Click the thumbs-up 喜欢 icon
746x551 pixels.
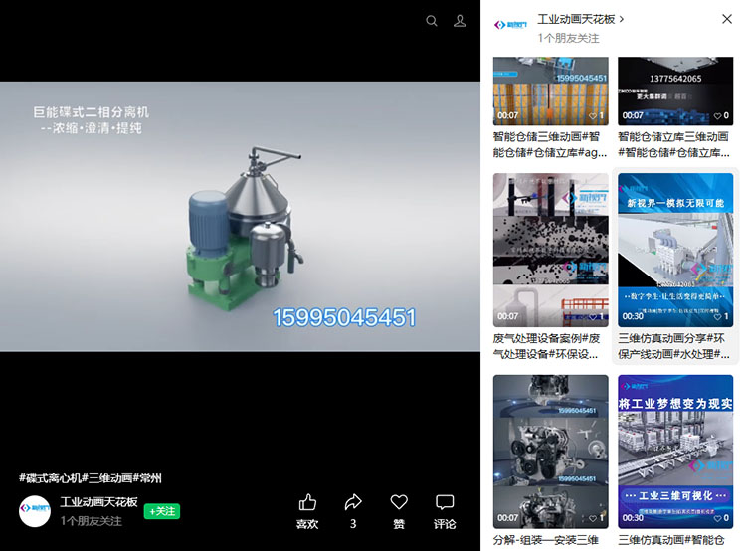[x=307, y=502]
